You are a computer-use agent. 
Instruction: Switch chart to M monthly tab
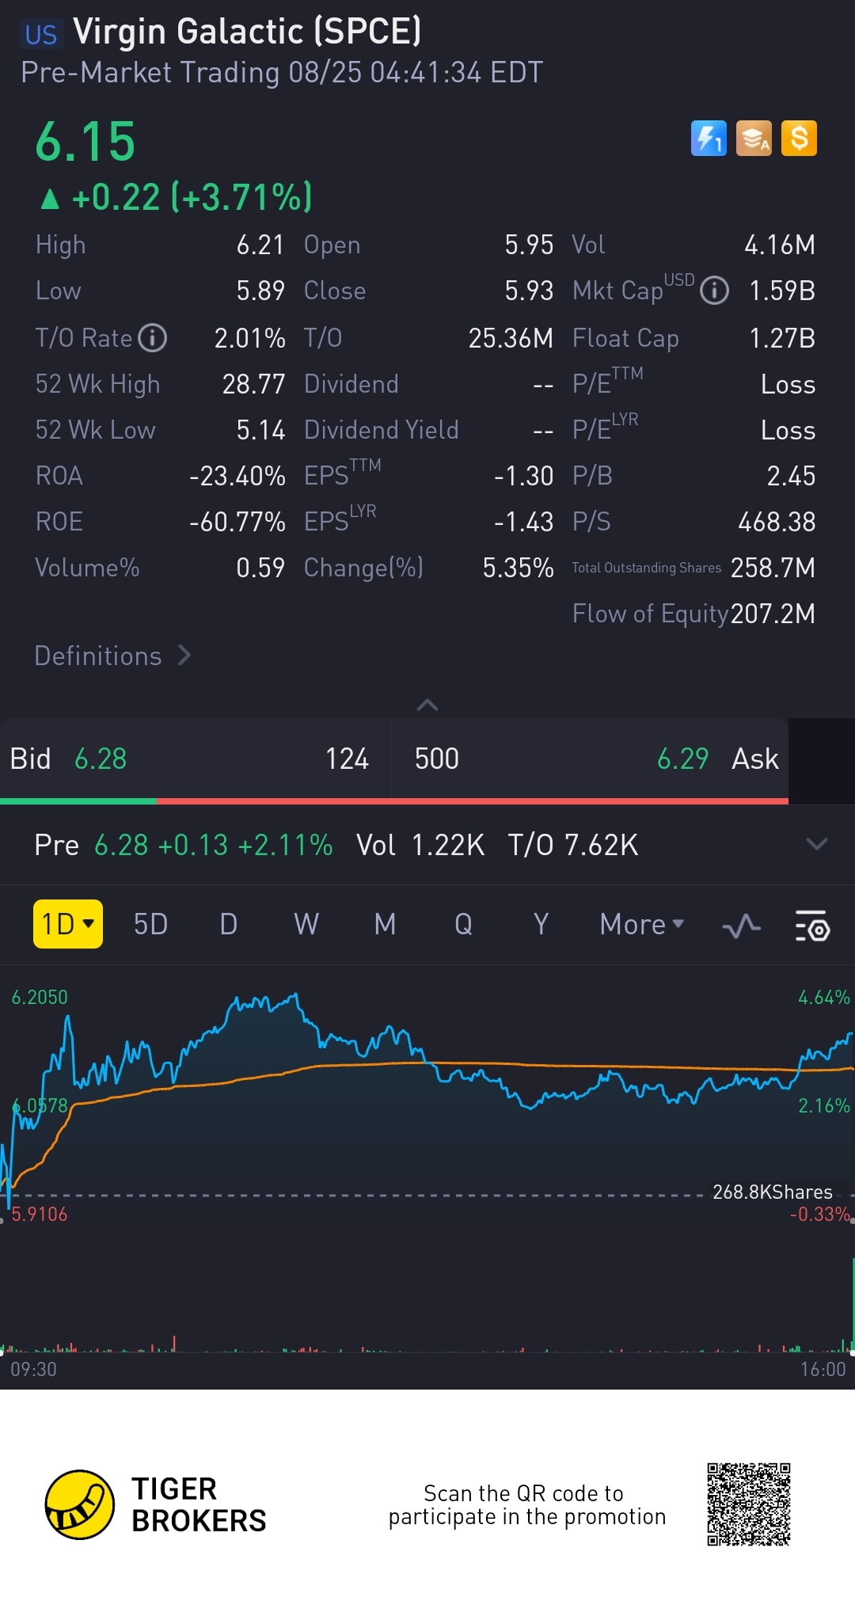point(385,924)
